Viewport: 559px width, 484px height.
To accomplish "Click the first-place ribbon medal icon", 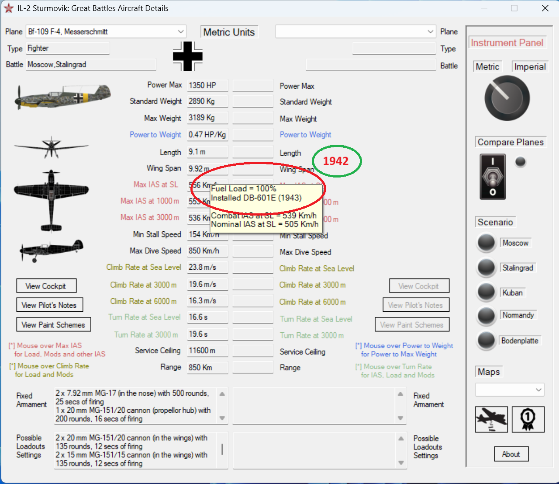I will click(528, 419).
